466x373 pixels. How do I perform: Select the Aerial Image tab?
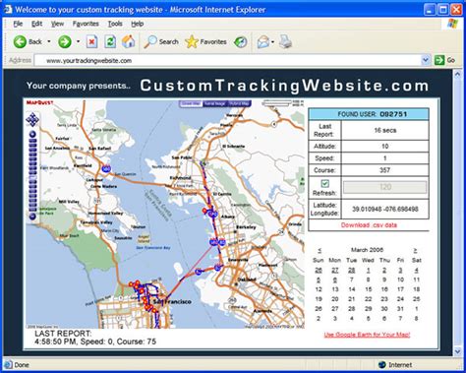pos(214,103)
